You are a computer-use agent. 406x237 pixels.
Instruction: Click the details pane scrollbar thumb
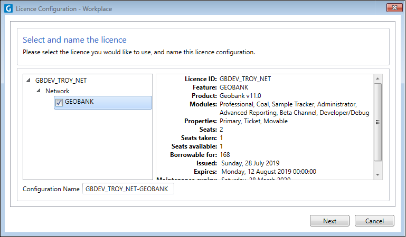[x=377, y=122]
